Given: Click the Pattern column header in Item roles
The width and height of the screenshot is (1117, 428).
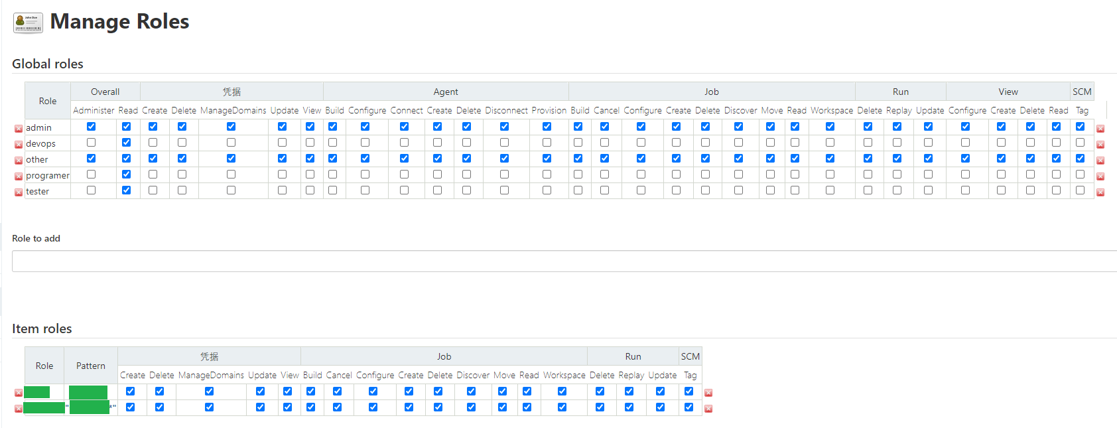Looking at the screenshot, I should (x=91, y=366).
